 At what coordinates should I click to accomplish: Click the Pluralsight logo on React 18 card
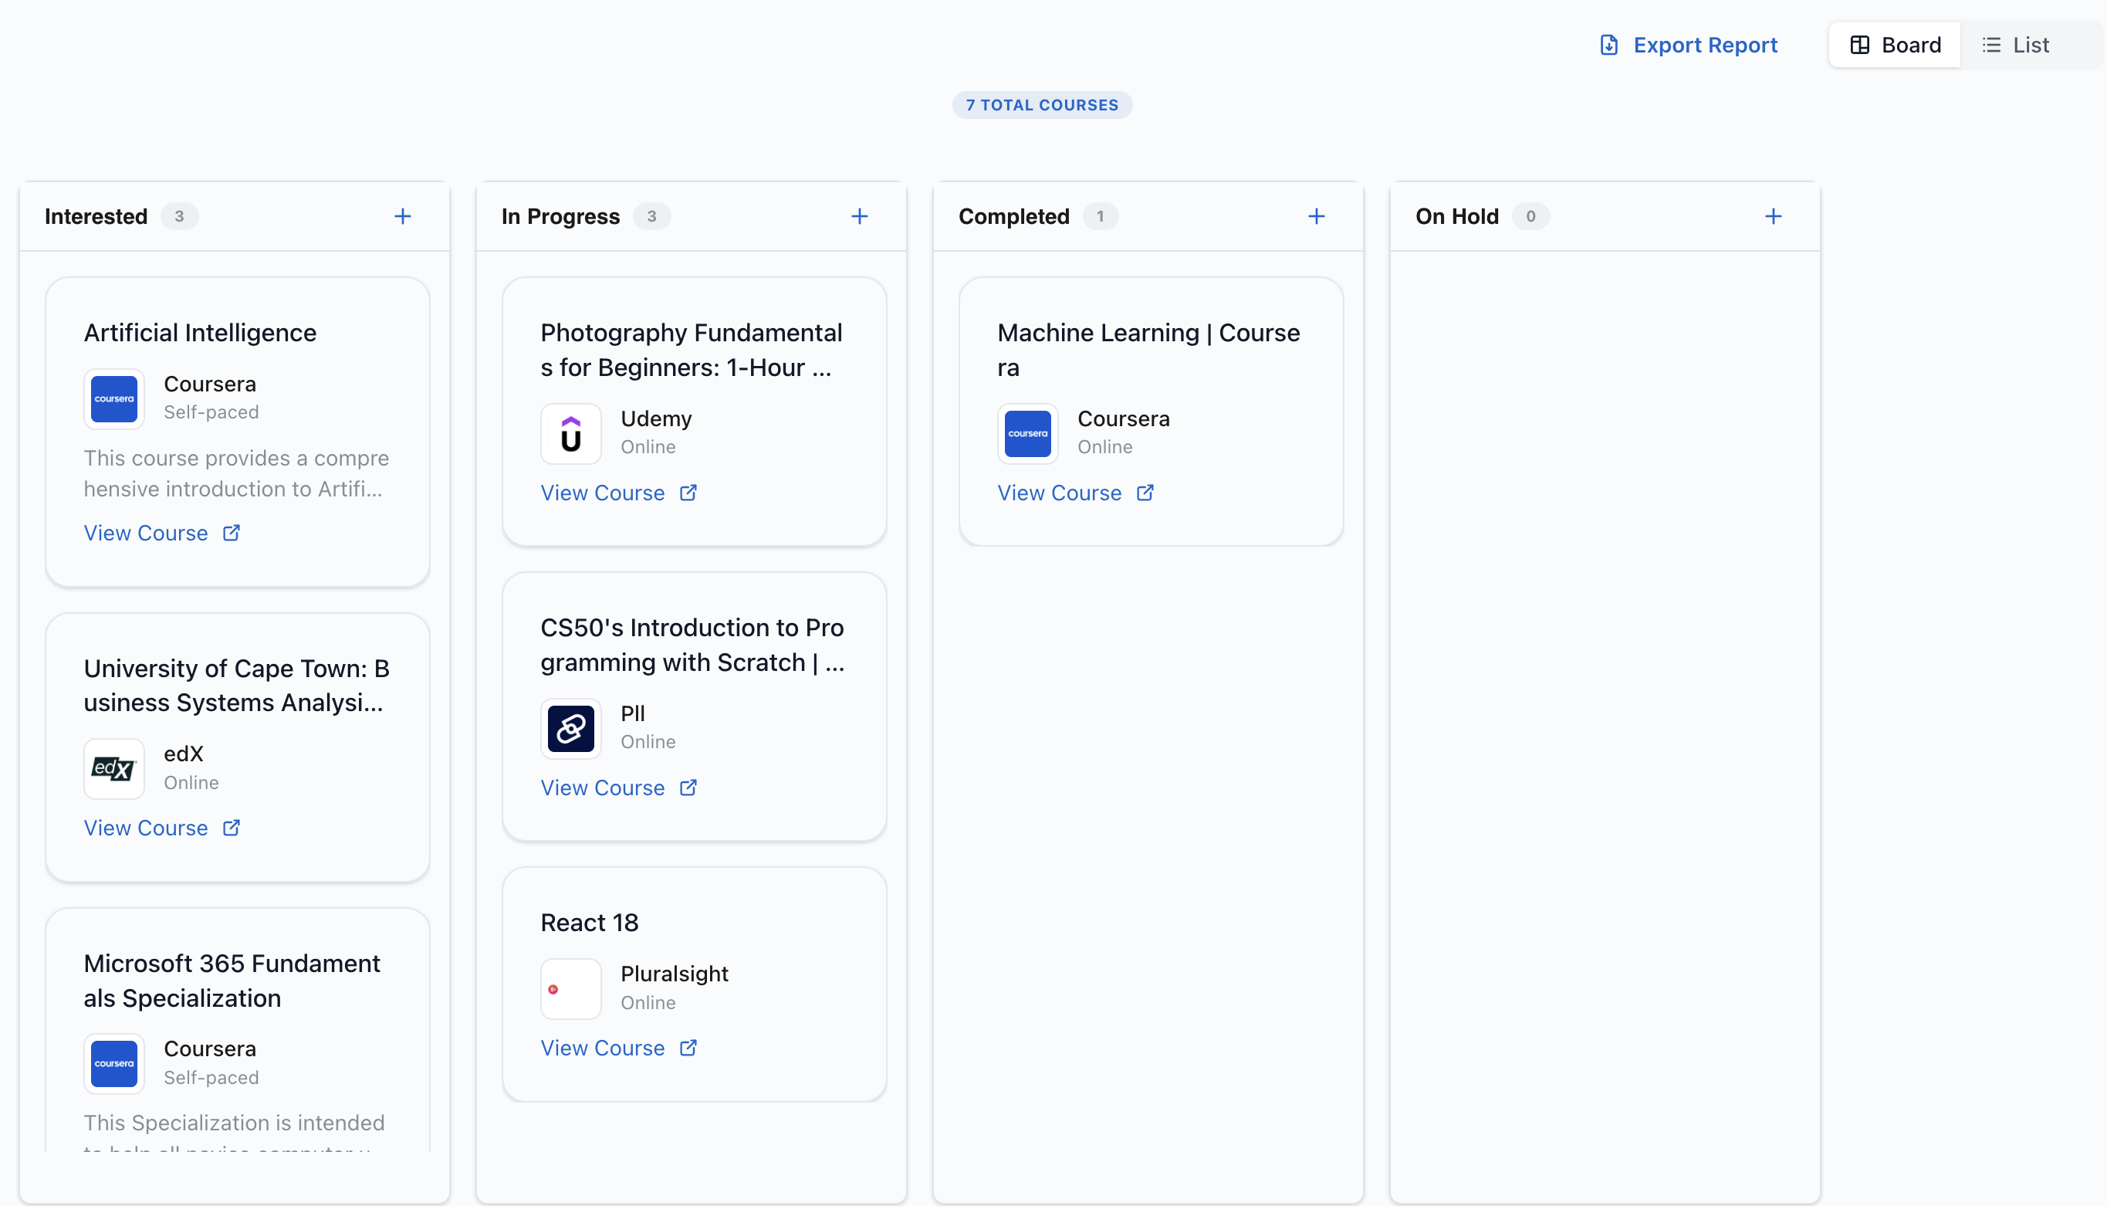click(x=570, y=988)
